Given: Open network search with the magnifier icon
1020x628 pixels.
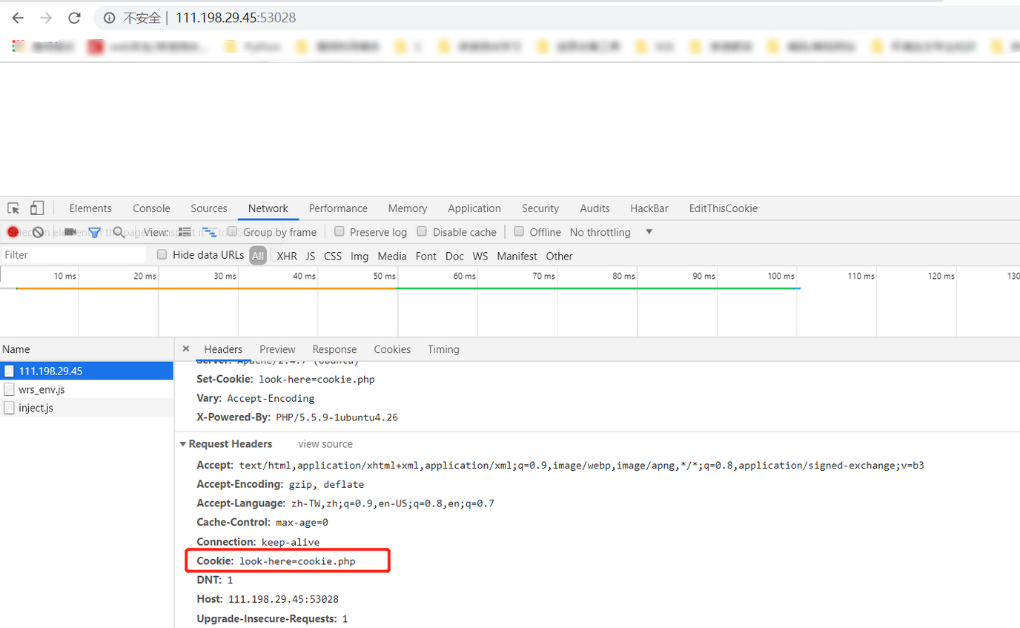Looking at the screenshot, I should [x=119, y=232].
